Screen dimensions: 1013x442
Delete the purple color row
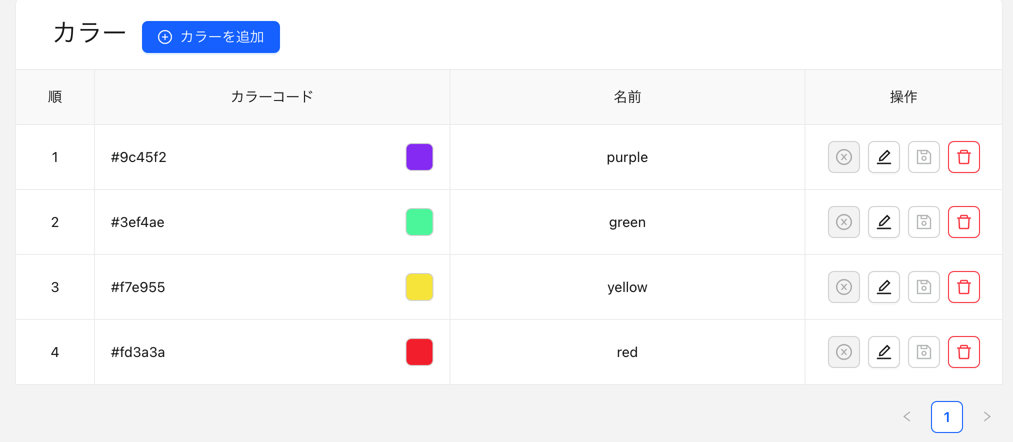point(963,157)
